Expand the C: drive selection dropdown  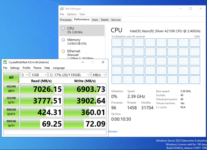[x=69, y=75]
